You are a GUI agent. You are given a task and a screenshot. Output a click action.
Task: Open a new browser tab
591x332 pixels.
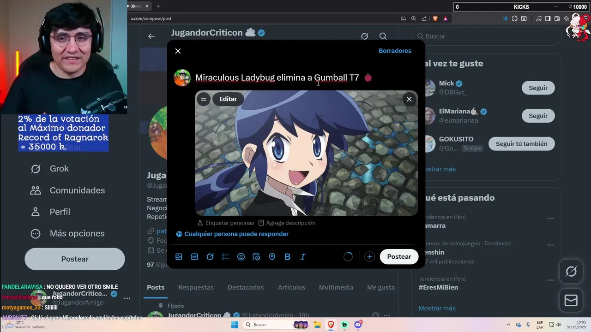[x=158, y=6]
